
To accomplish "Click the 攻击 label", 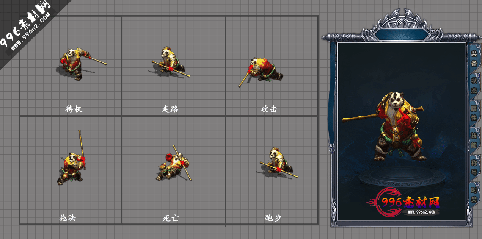I will coord(269,109).
